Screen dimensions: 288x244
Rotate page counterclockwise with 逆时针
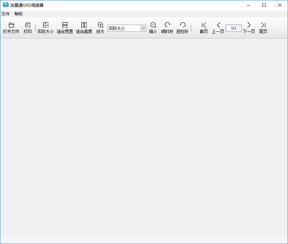182,28
